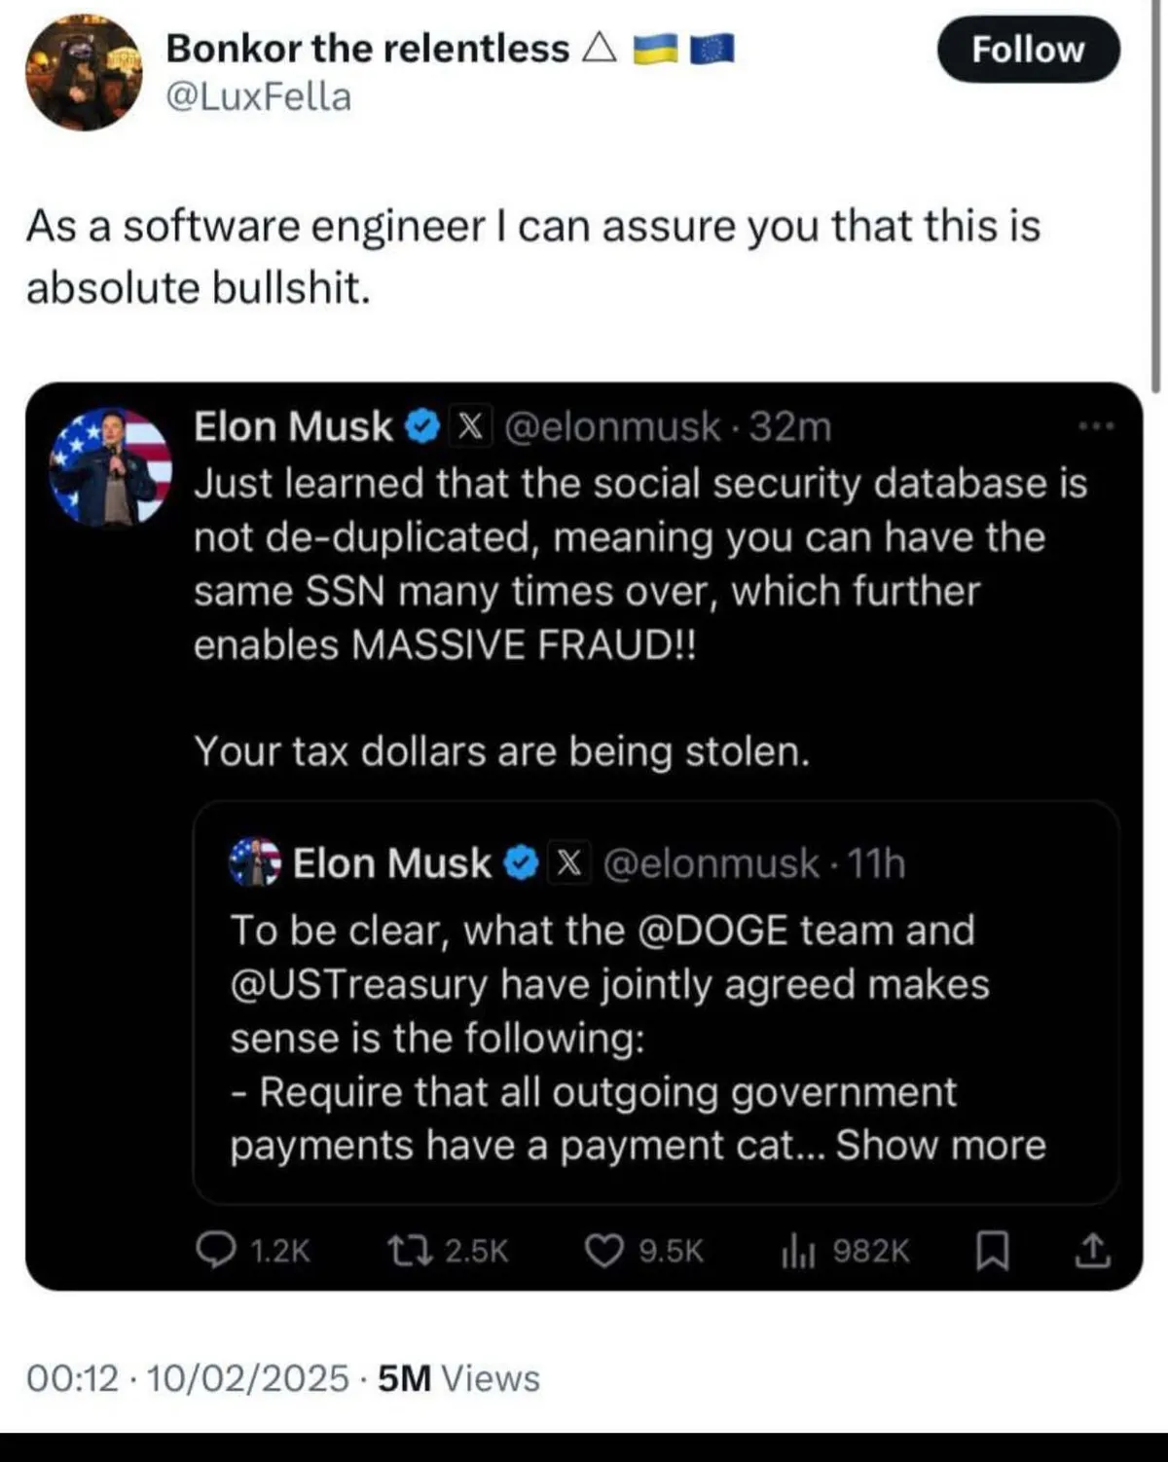Bookmark the quoted tweet
Viewport: 1168px width, 1462px height.
coord(992,1251)
